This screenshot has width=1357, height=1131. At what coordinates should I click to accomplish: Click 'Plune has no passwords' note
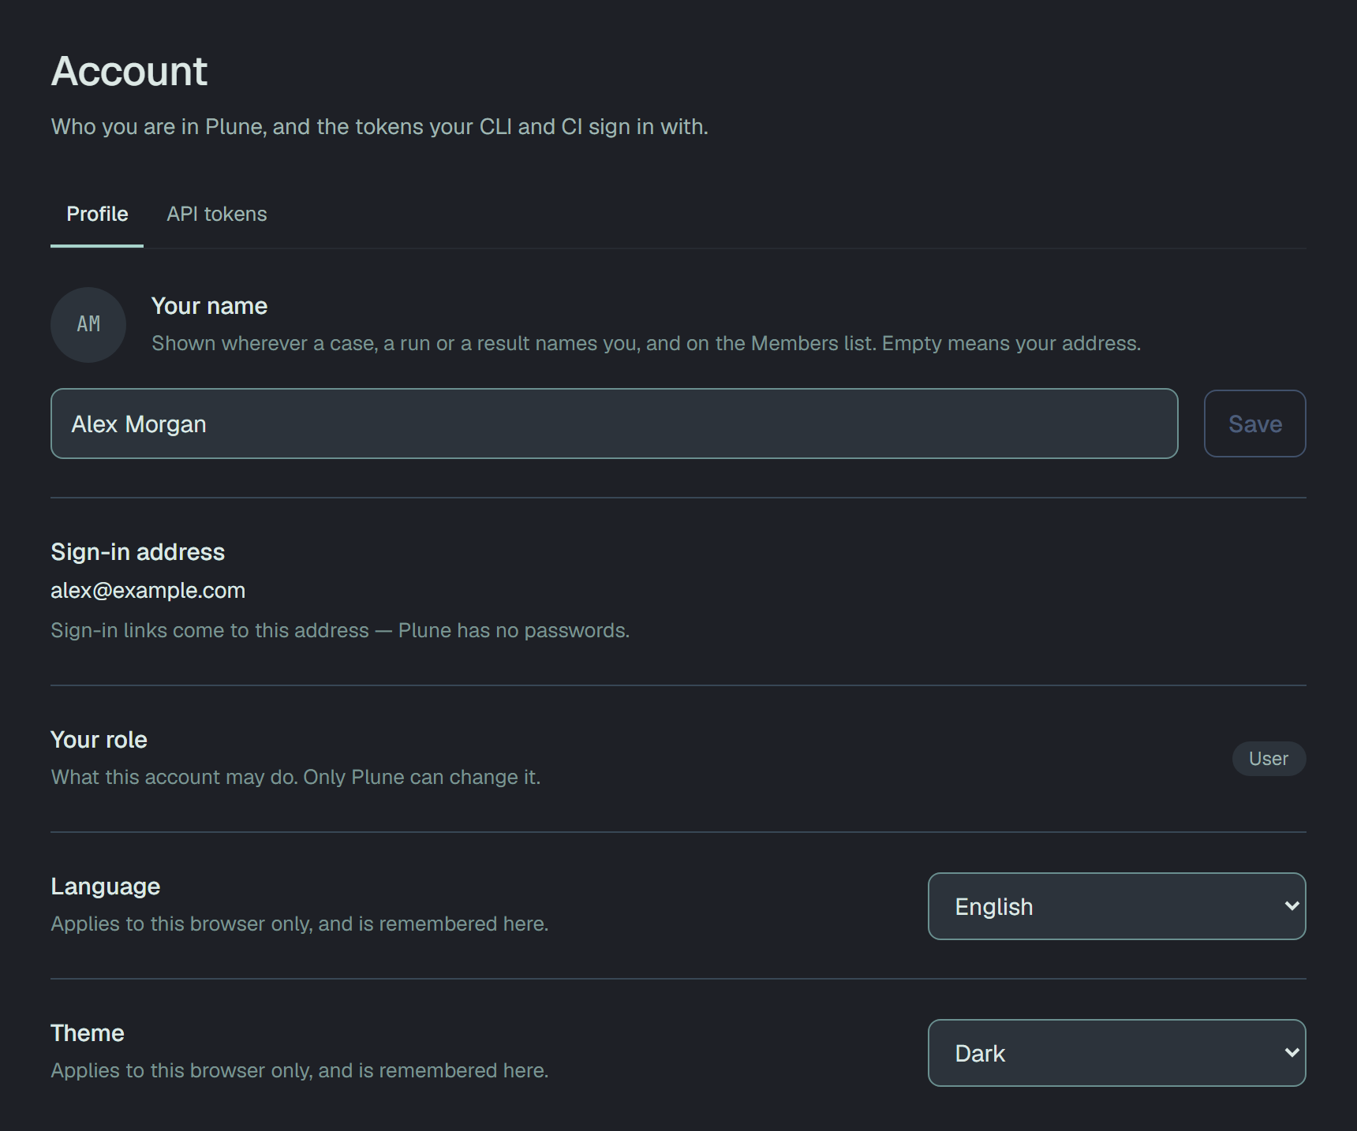click(513, 631)
